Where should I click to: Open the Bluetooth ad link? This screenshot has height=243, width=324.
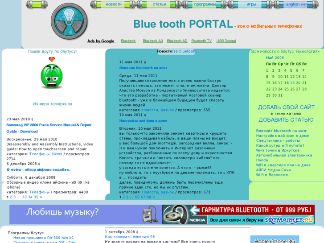coord(128,41)
